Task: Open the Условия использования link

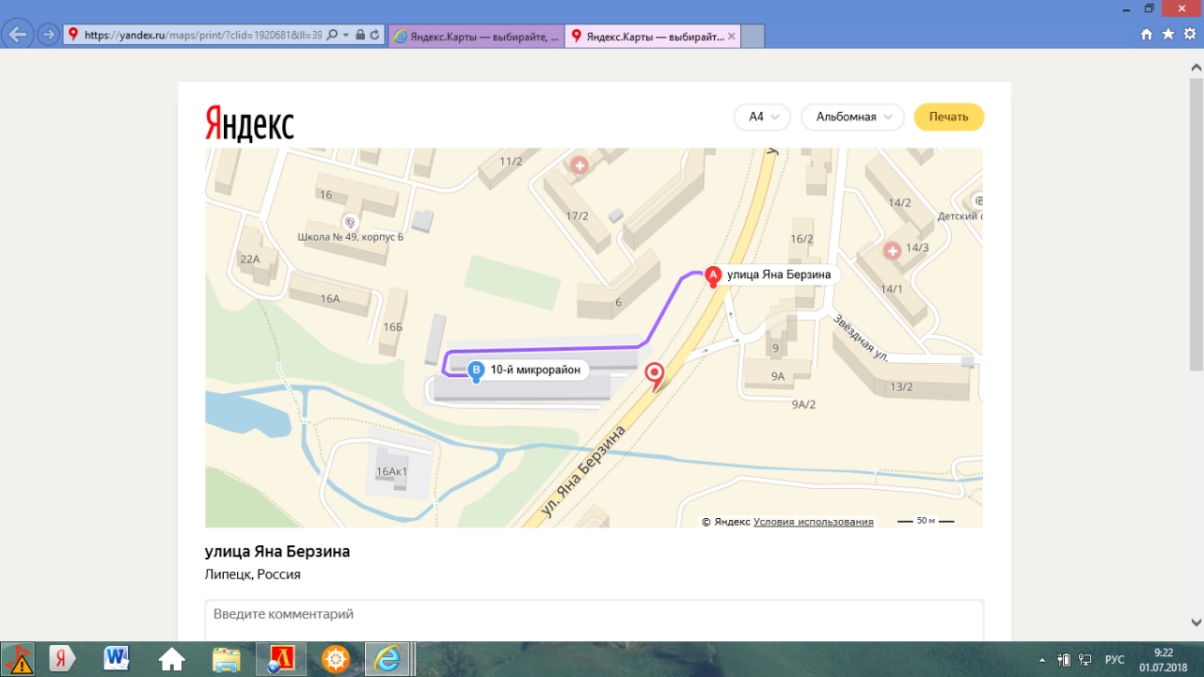Action: [814, 522]
